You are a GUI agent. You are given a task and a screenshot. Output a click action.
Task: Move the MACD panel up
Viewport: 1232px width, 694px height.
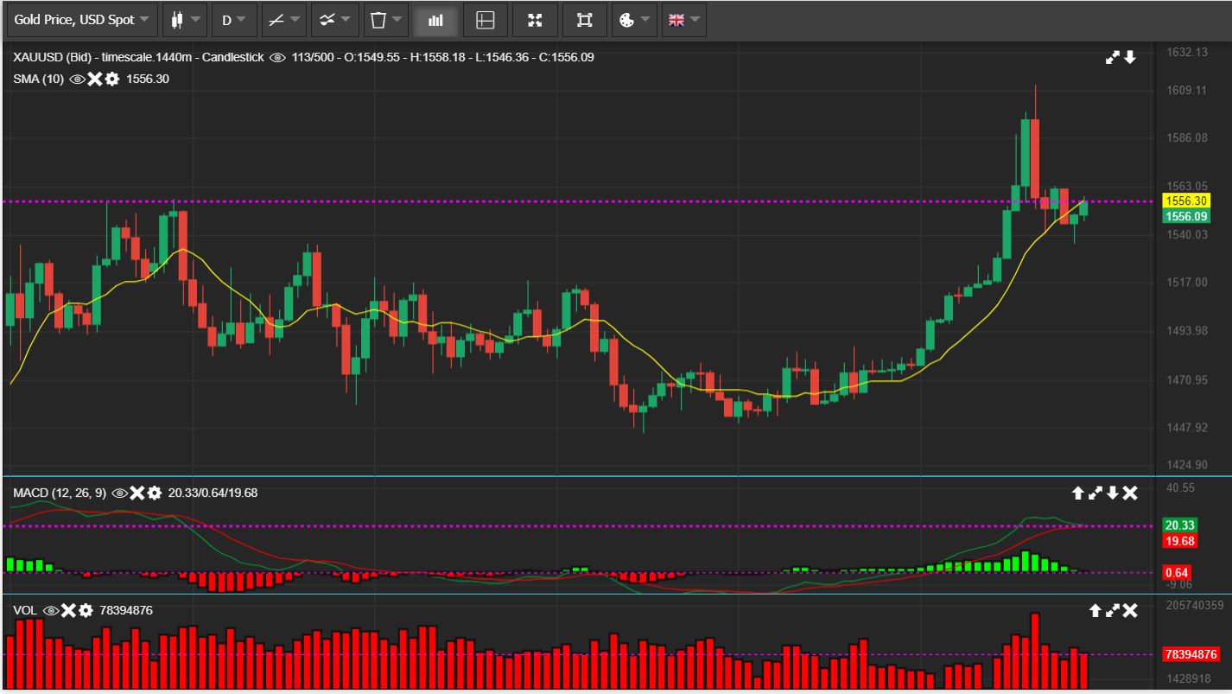click(1077, 493)
